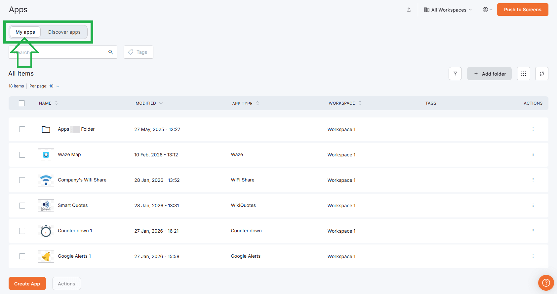The image size is (557, 294).
Task: Click the upload icon in the top bar
Action: (x=409, y=10)
